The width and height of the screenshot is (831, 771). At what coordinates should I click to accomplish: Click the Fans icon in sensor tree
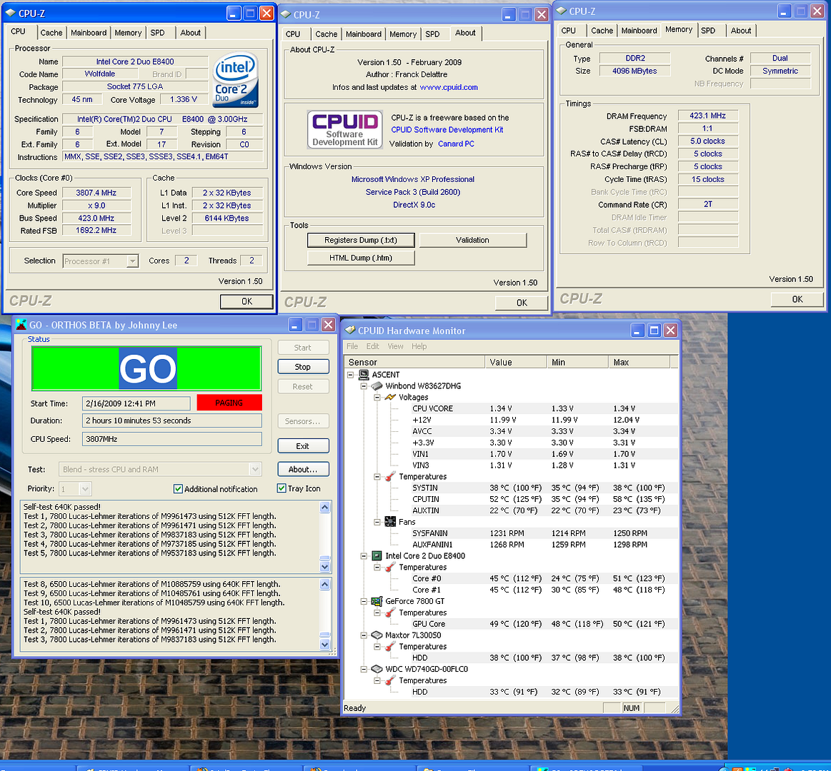click(x=391, y=522)
